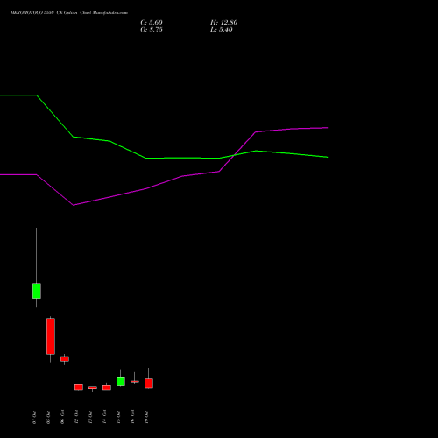
Task: Click the 15 Oct date label
Action: [118, 417]
